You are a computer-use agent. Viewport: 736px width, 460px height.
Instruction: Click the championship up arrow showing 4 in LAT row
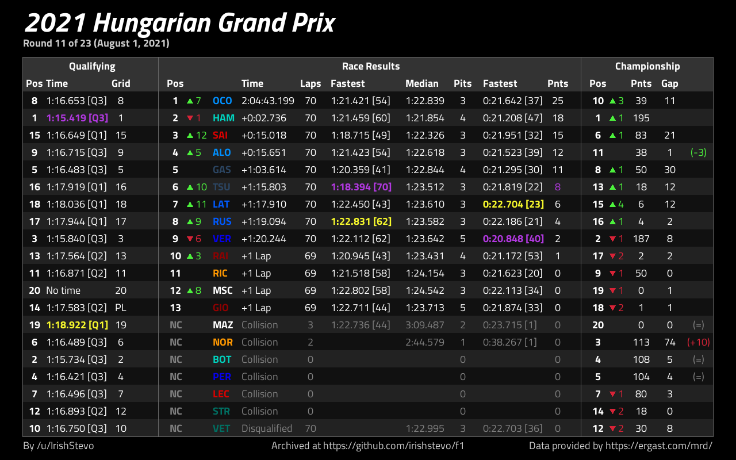point(612,205)
